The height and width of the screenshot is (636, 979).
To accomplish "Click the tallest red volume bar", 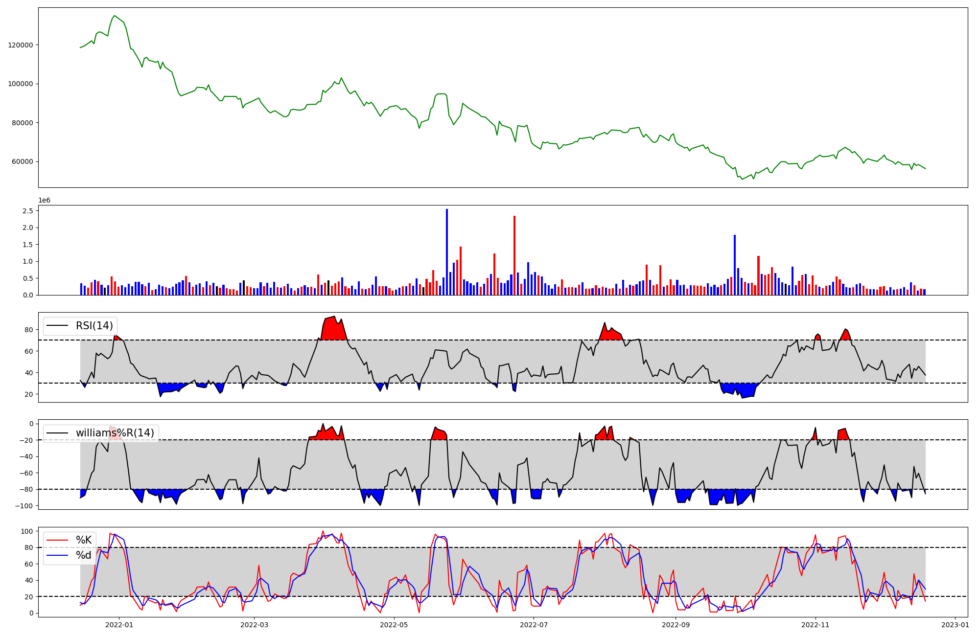I will (514, 255).
